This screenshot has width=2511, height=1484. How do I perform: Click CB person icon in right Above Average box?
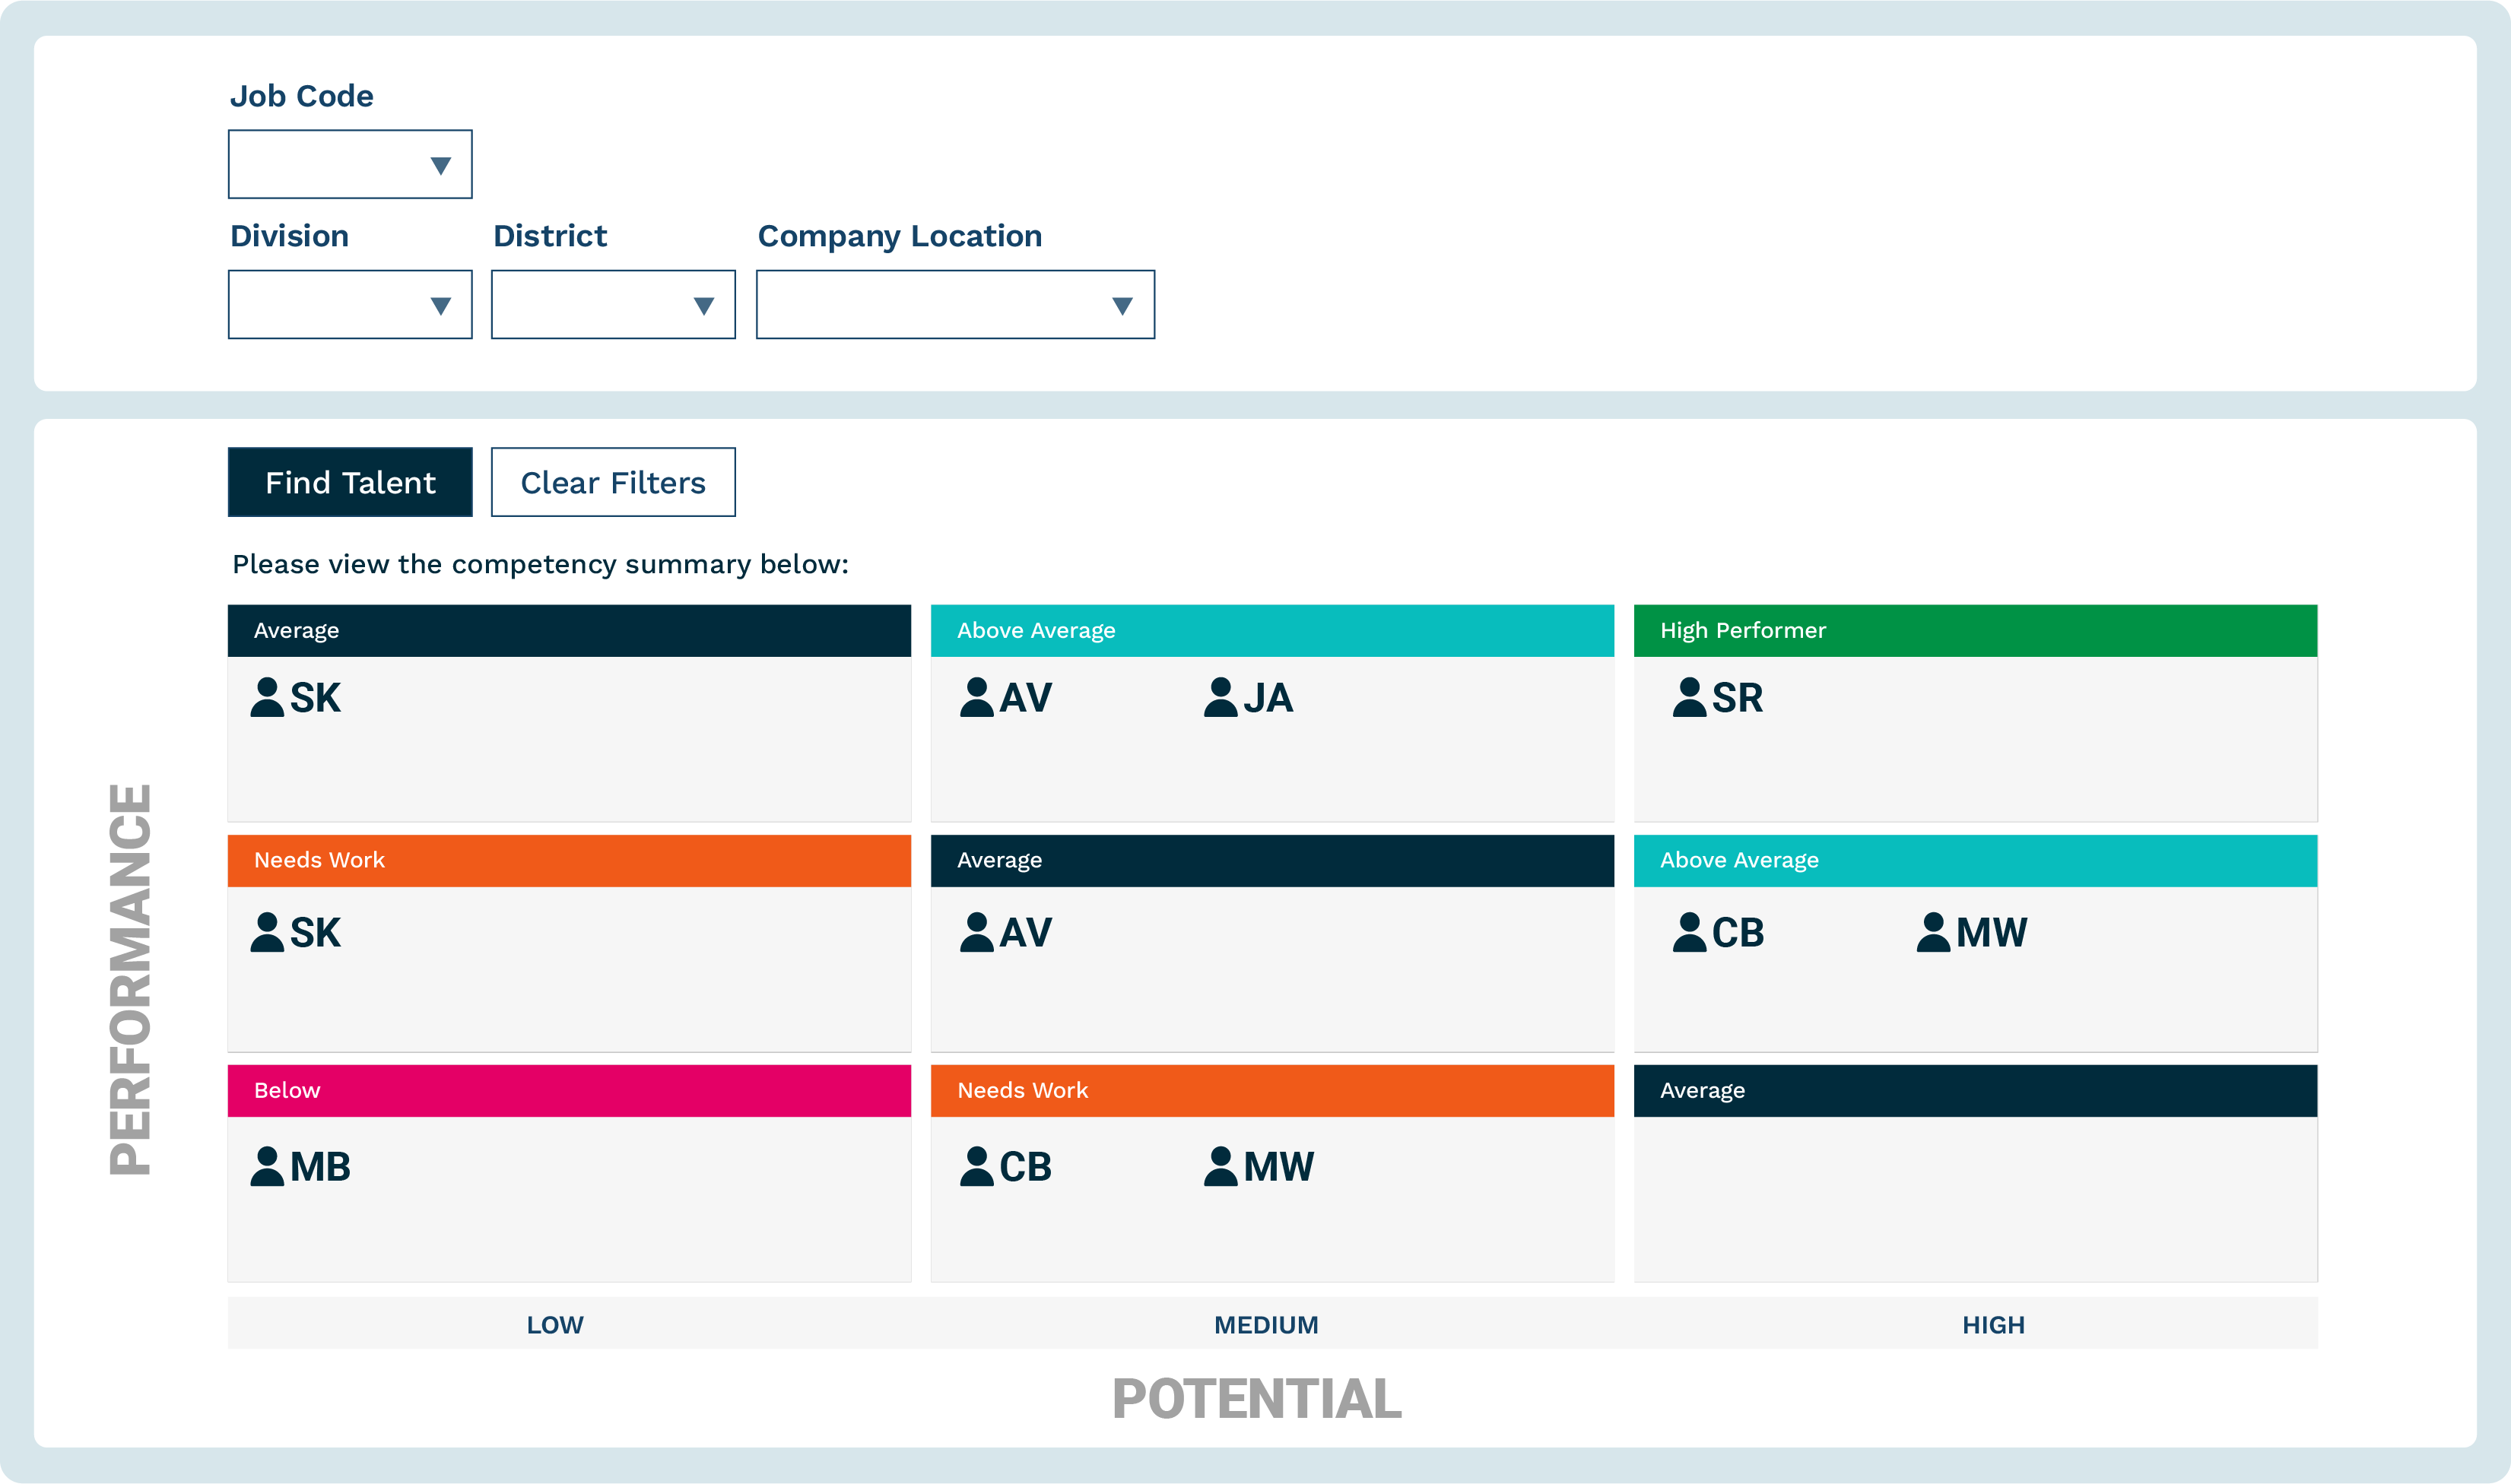[1689, 932]
